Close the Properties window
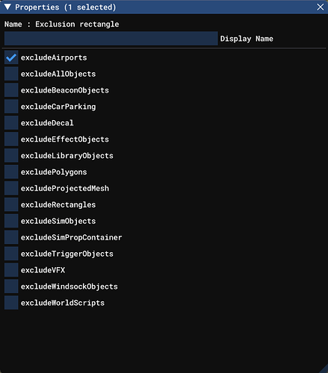Image resolution: width=328 pixels, height=373 pixels. pyautogui.click(x=321, y=7)
